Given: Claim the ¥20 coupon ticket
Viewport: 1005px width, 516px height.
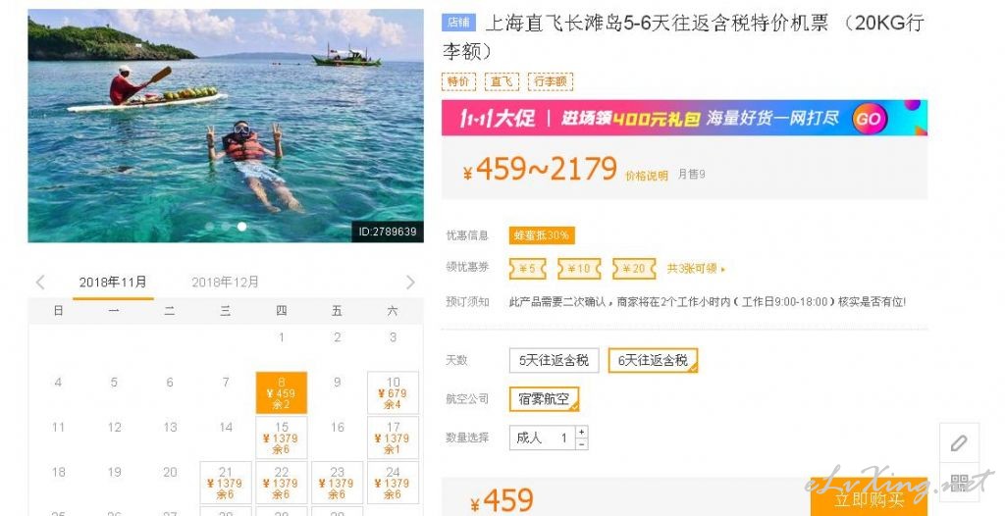Looking at the screenshot, I should [x=634, y=269].
